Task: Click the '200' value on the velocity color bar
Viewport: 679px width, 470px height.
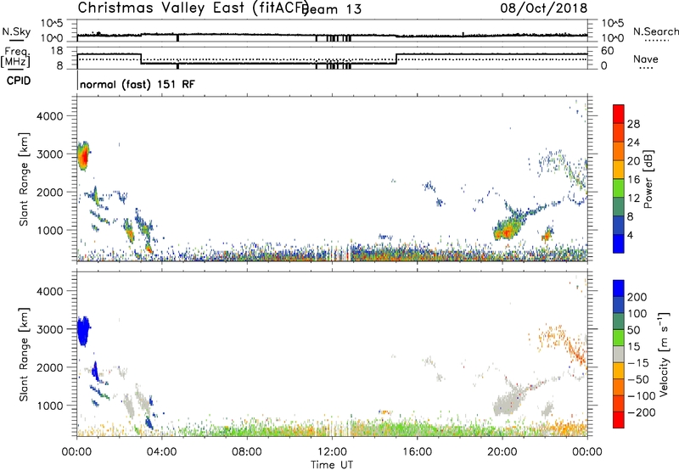Action: point(637,297)
